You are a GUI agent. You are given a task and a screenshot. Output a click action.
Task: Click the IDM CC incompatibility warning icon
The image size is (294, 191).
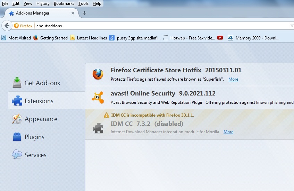tap(107, 115)
